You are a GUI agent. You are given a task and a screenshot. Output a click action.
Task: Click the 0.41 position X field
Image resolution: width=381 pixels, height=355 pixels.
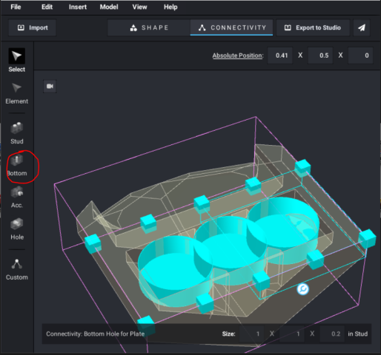coord(280,55)
